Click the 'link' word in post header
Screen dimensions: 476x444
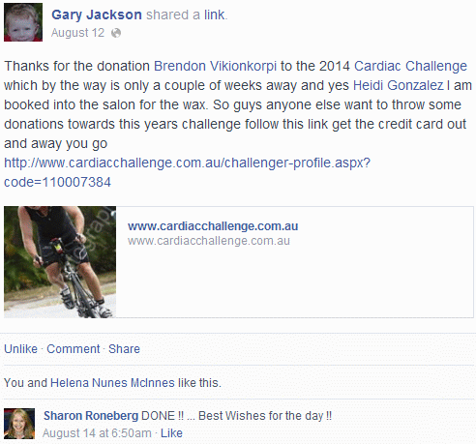[x=215, y=15]
